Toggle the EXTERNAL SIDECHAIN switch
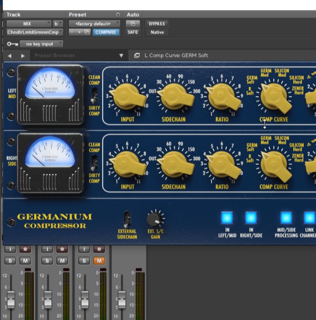The image size is (316, 320). point(127,218)
